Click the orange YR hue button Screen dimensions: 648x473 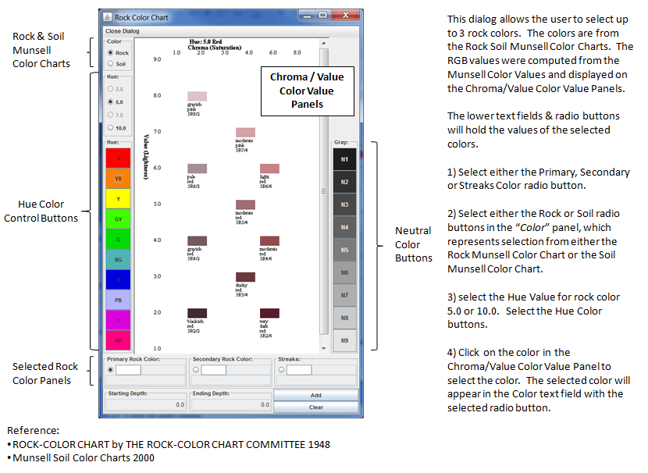tap(118, 179)
